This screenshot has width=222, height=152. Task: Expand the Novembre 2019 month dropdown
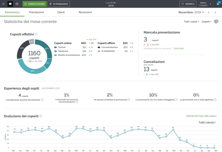[x=191, y=12]
